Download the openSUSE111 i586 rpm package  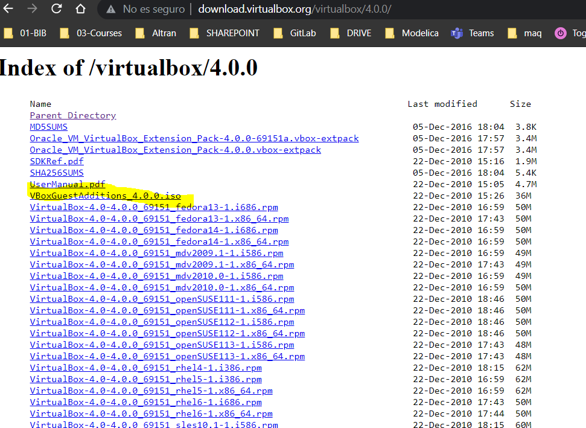pyautogui.click(x=162, y=299)
